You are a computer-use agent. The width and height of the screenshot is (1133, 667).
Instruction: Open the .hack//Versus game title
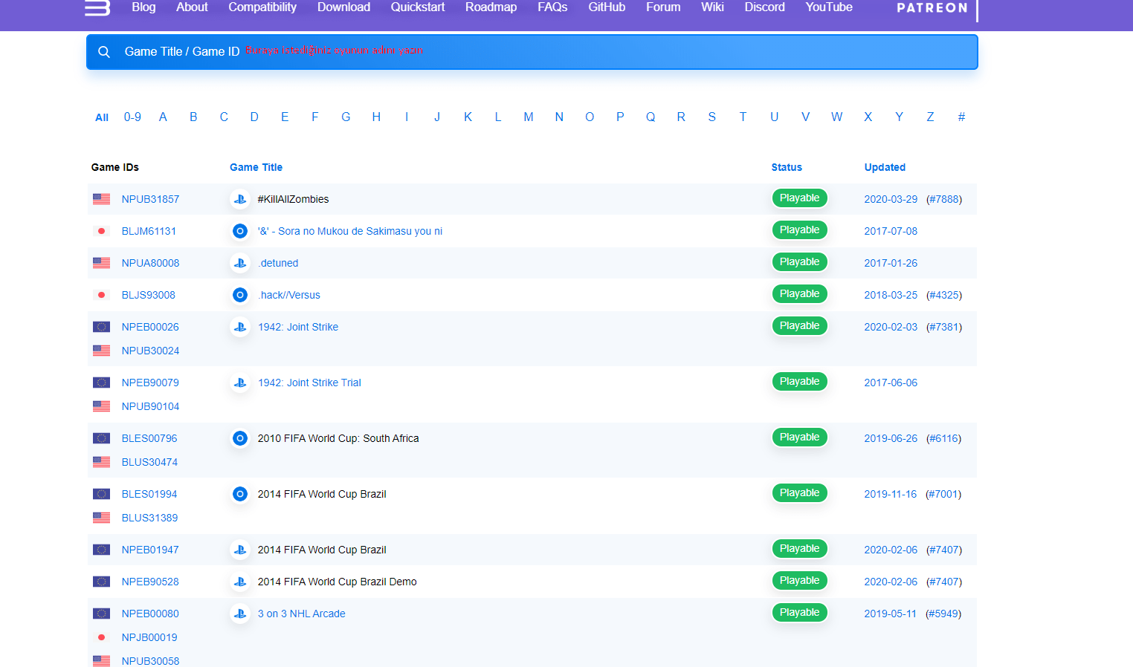coord(289,295)
